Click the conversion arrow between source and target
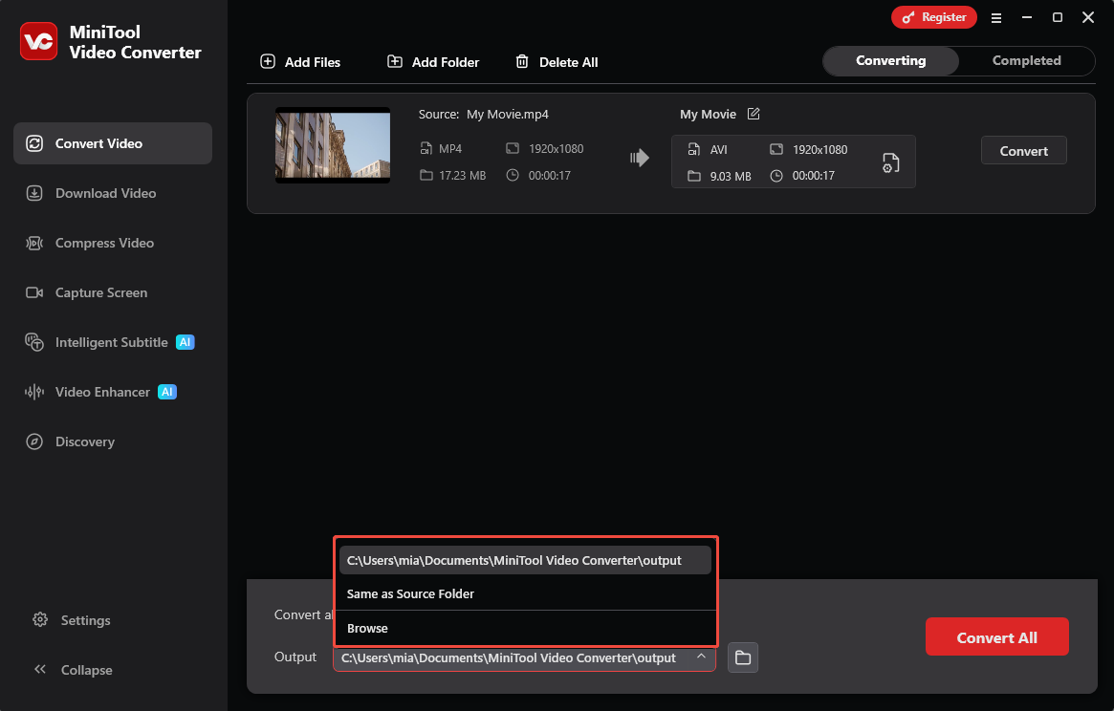The height and width of the screenshot is (711, 1114). click(640, 158)
